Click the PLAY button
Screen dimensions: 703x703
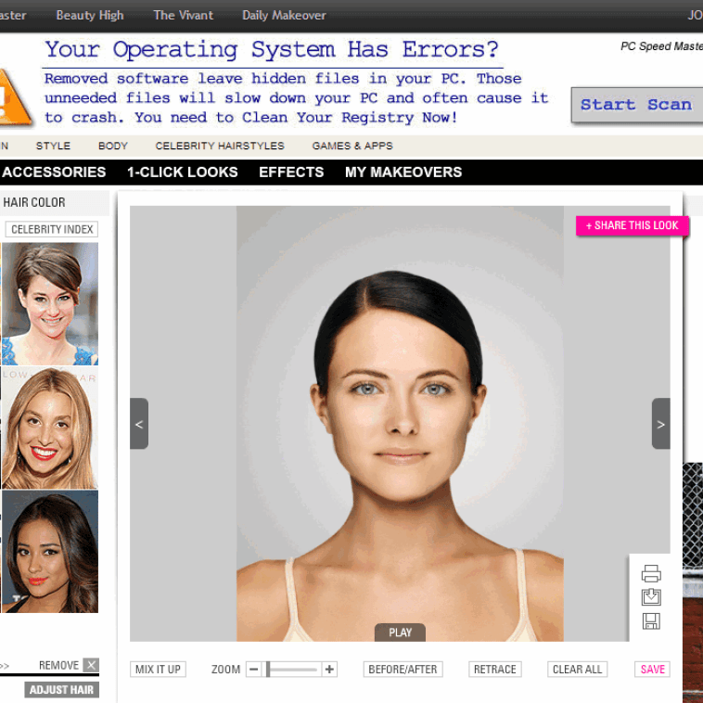coord(400,633)
